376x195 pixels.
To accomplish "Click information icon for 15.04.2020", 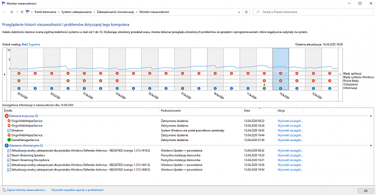I will (x=313, y=88).
